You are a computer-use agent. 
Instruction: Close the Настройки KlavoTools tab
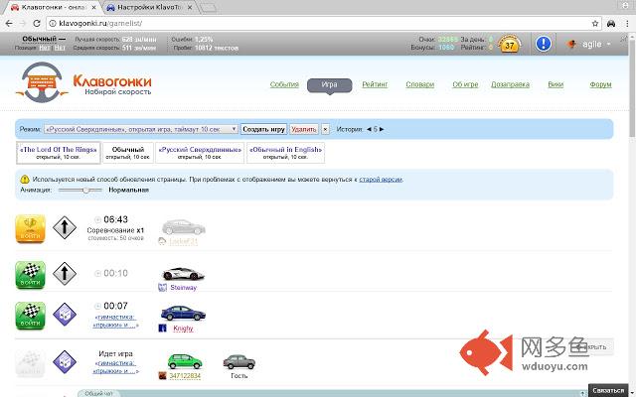(x=190, y=7)
